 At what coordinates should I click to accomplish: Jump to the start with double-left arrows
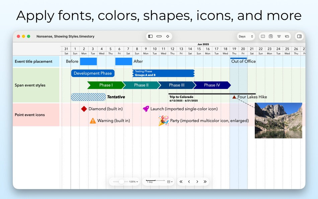click(x=181, y=182)
